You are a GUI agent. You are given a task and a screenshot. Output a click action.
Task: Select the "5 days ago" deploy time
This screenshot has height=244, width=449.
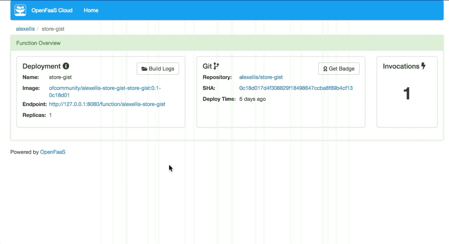pos(253,99)
